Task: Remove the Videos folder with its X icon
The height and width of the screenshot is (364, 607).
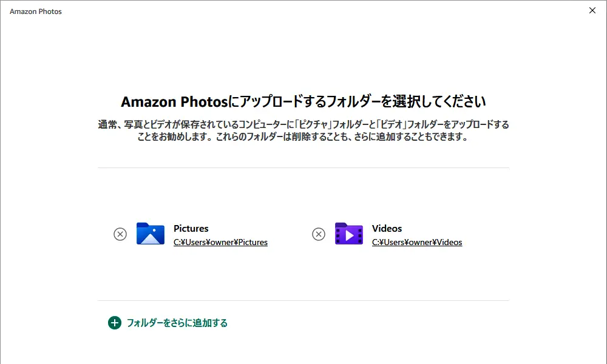Action: 319,234
